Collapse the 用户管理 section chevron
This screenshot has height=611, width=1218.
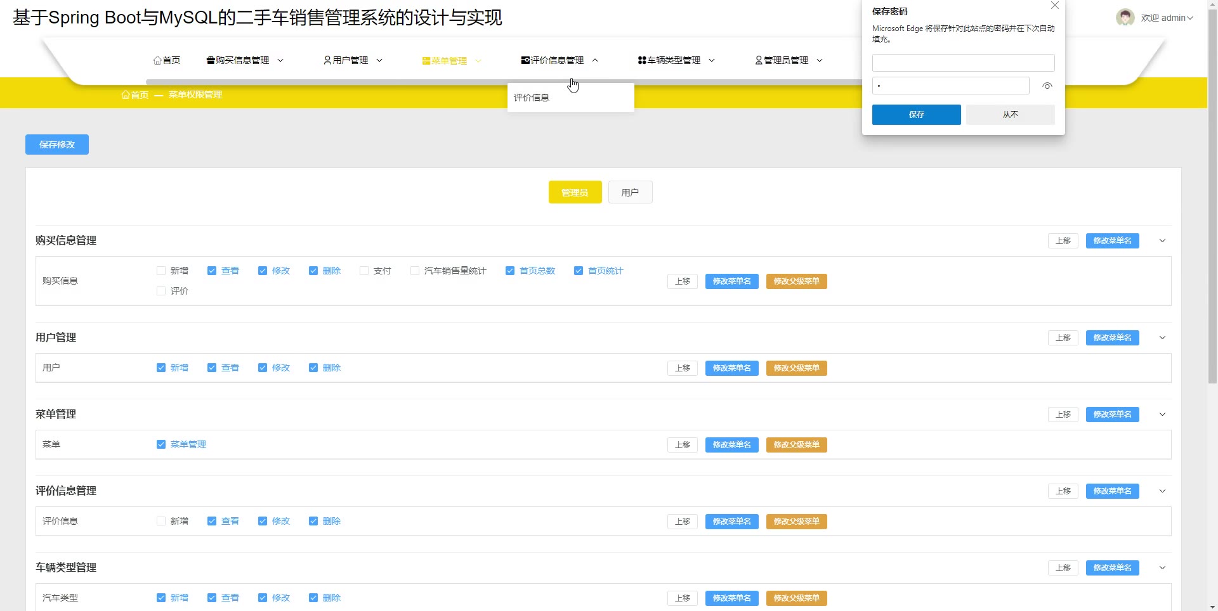1162,338
